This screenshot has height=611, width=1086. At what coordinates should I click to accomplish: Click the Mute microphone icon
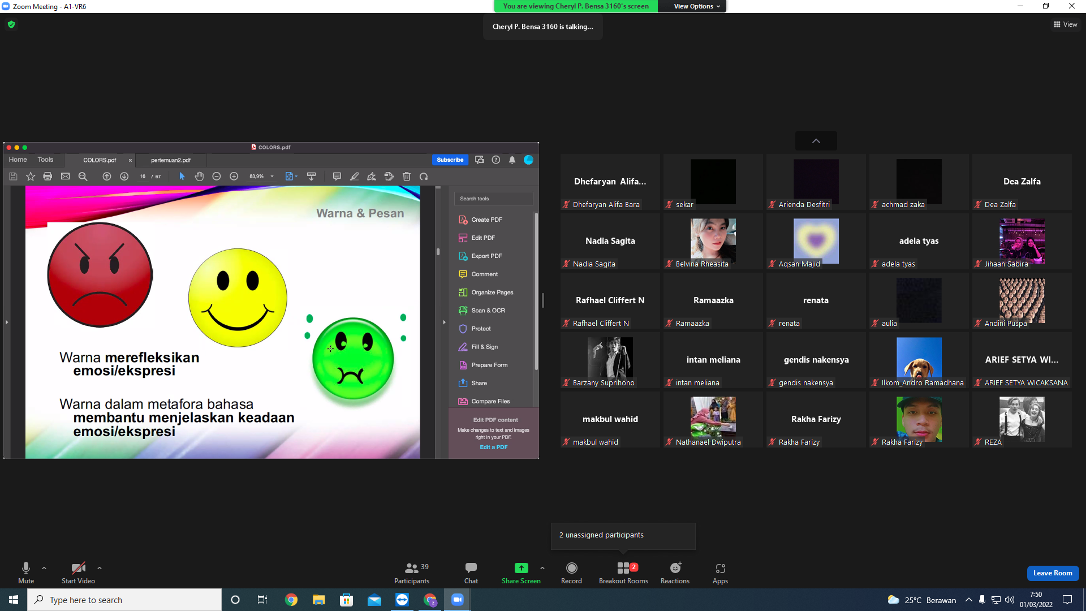pyautogui.click(x=26, y=568)
